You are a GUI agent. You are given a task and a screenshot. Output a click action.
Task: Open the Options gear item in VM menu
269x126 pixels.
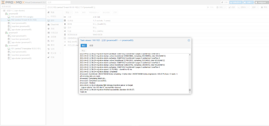(x=52, y=29)
